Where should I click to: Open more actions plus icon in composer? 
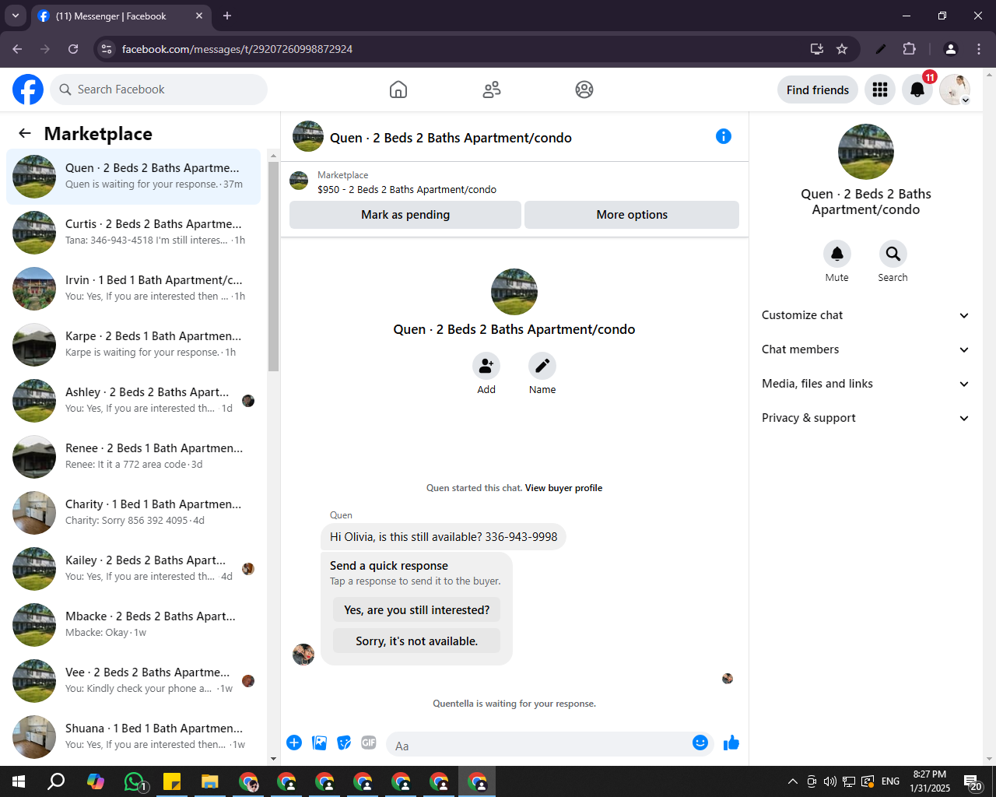294,743
